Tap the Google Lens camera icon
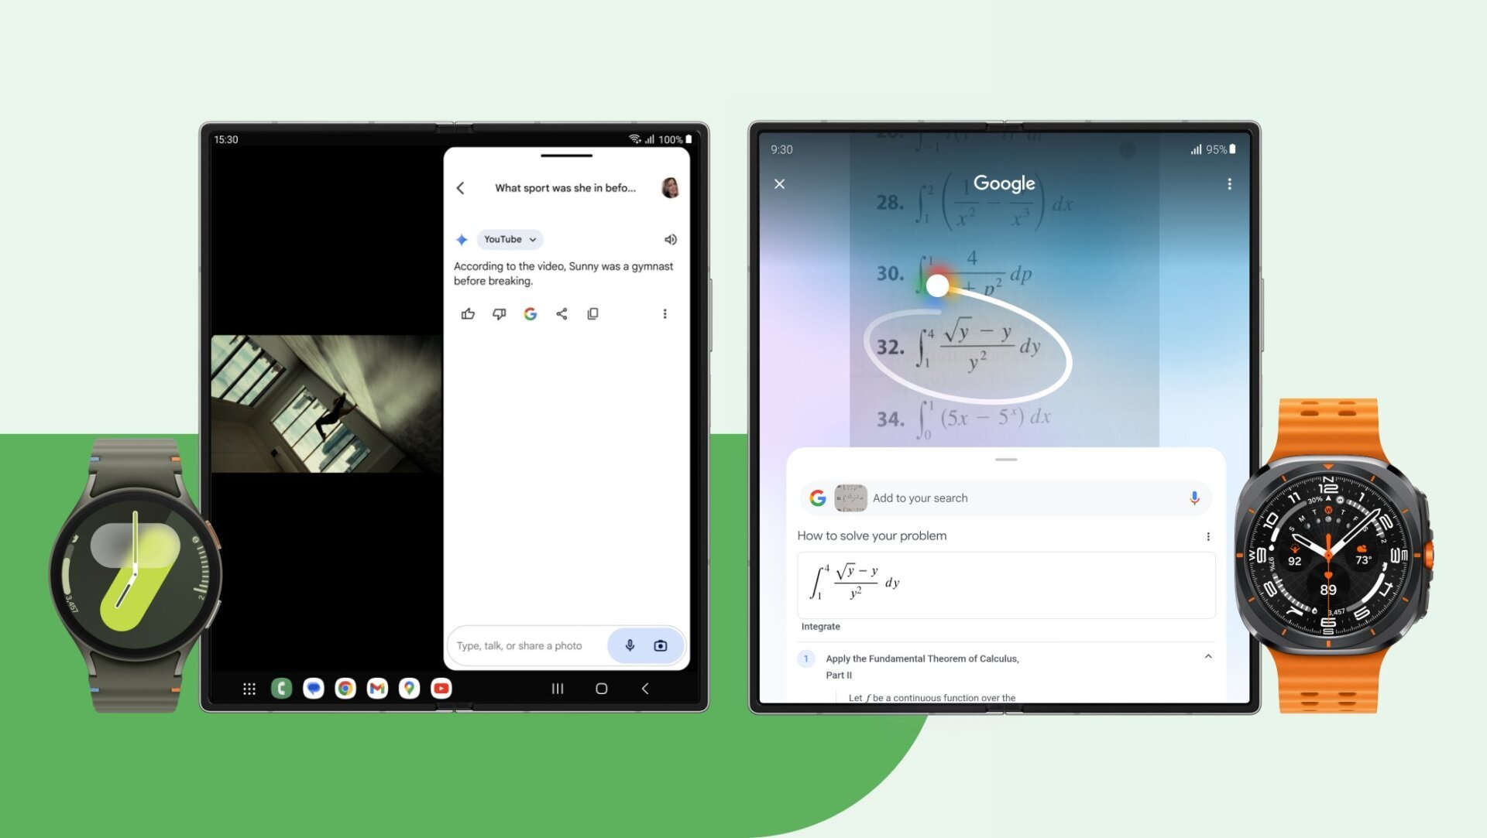Image resolution: width=1487 pixels, height=838 pixels. [663, 644]
